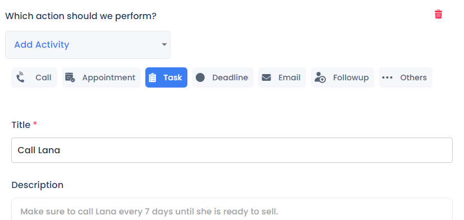The image size is (464, 220).
Task: Click the circle icon on the Deadline button
Action: pos(200,77)
